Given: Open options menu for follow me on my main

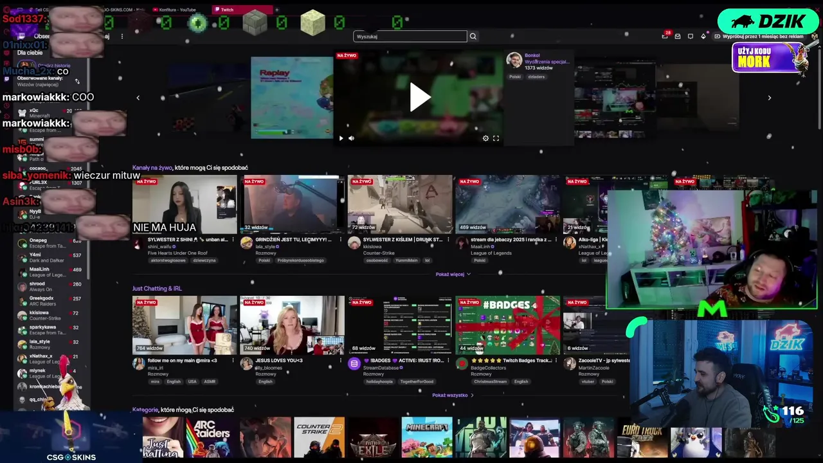Looking at the screenshot, I should (233, 361).
